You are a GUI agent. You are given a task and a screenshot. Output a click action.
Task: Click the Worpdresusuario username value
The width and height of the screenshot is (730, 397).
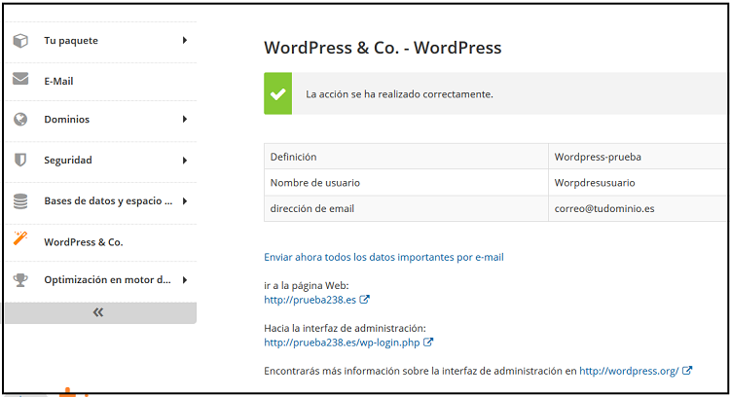click(x=595, y=182)
